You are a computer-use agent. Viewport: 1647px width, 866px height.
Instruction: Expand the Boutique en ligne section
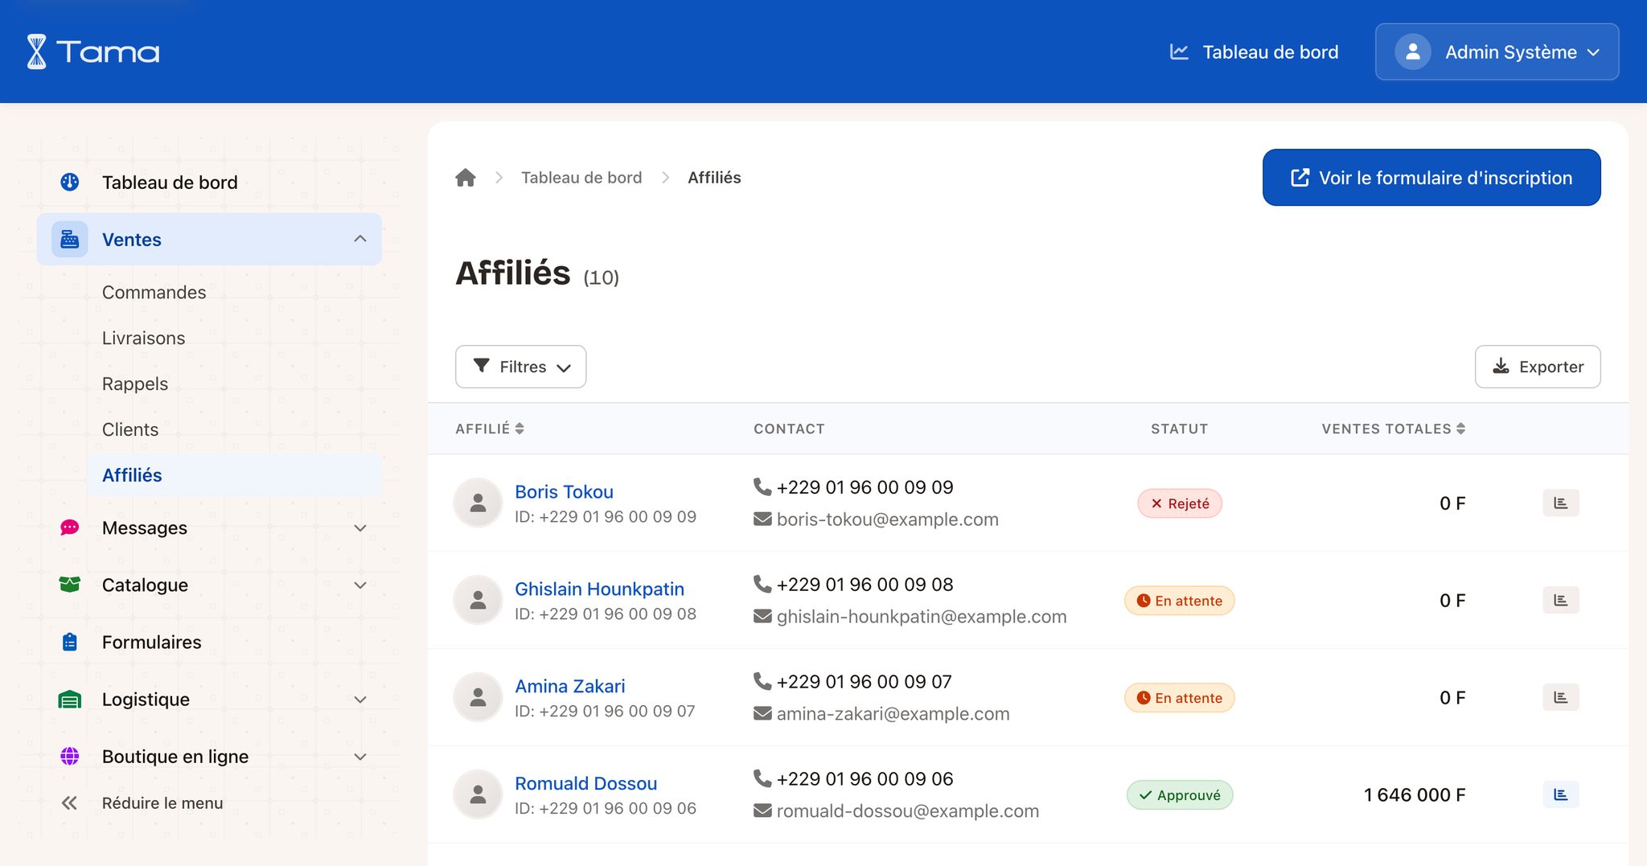pyautogui.click(x=360, y=757)
